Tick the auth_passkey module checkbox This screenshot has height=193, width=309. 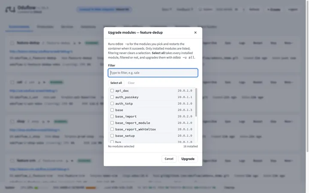point(112,97)
